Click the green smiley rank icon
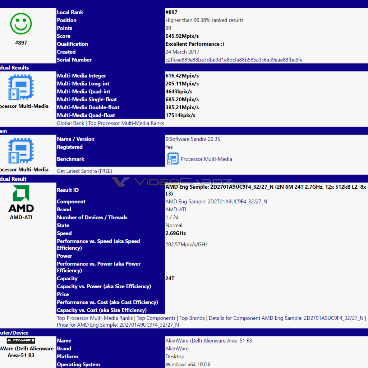The width and height of the screenshot is (368, 368). click(x=21, y=24)
